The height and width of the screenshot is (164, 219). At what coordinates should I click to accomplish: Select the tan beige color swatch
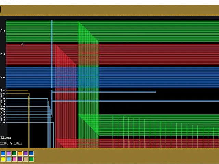click(x=26, y=159)
